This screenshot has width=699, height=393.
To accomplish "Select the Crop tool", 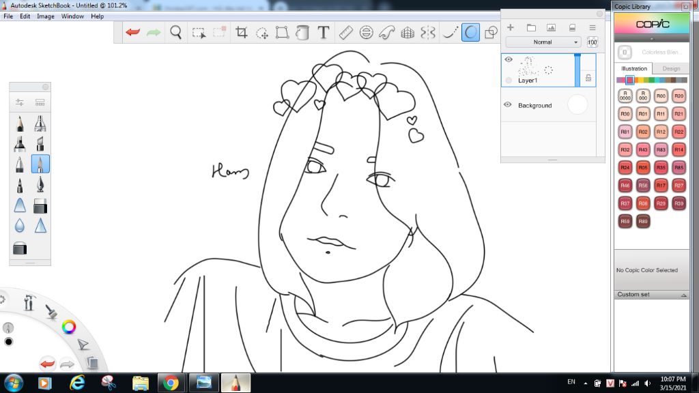I will pyautogui.click(x=241, y=33).
